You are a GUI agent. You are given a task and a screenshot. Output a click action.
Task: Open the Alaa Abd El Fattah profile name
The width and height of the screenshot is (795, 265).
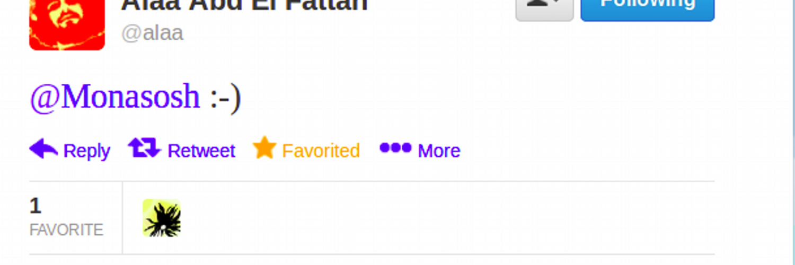click(x=244, y=5)
